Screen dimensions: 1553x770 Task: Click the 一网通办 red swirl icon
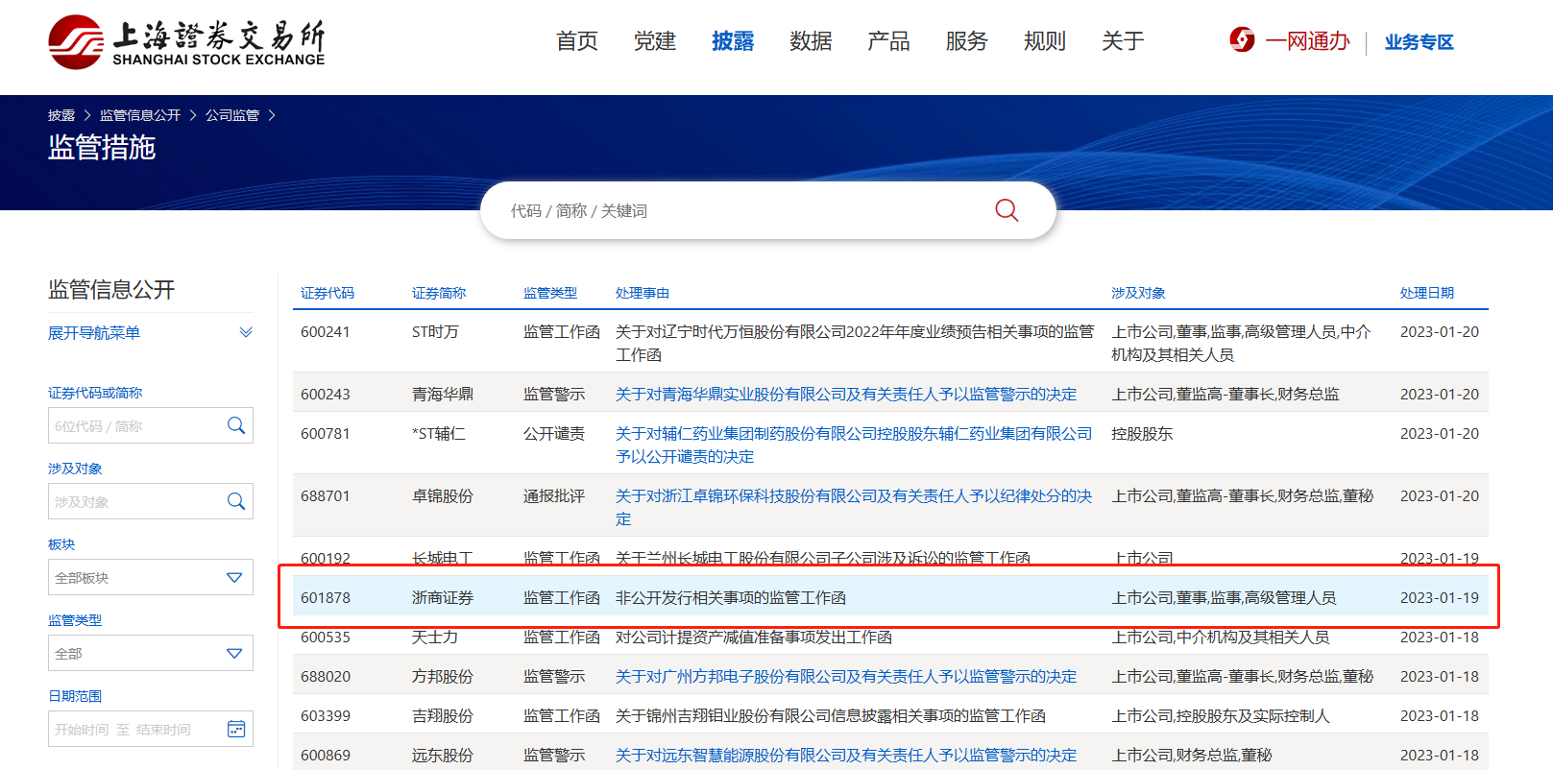pyautogui.click(x=1242, y=40)
